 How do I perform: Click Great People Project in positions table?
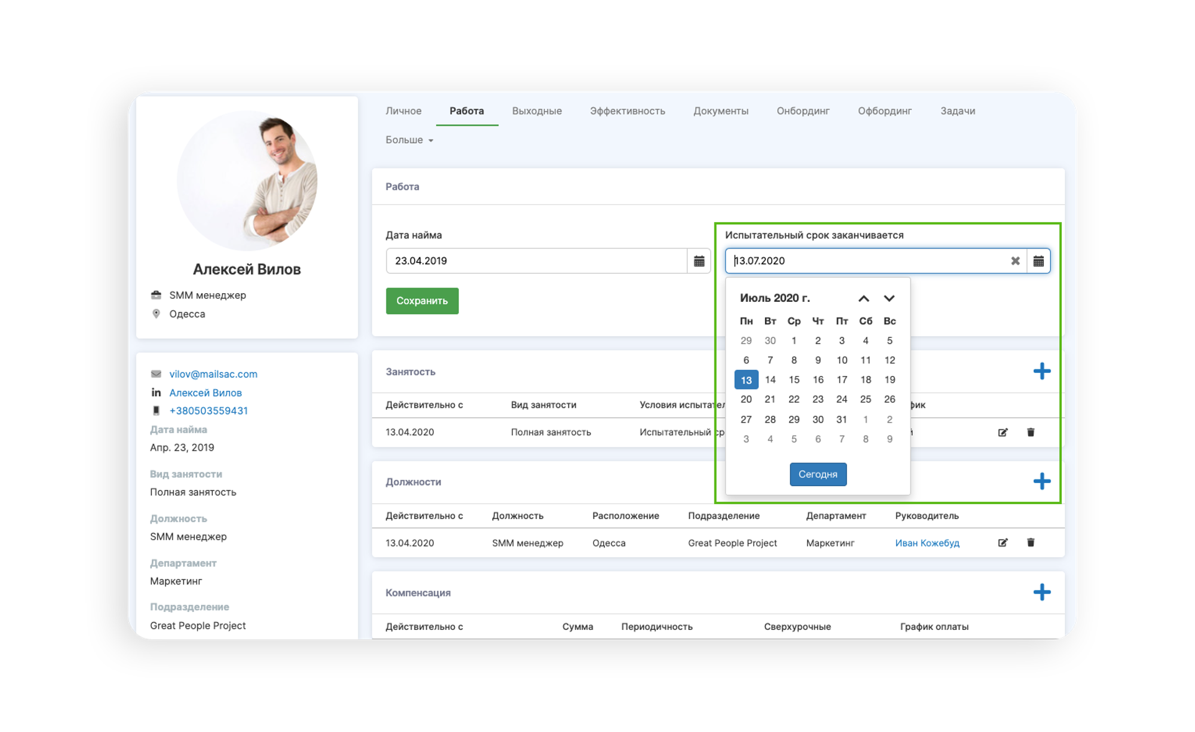point(733,543)
